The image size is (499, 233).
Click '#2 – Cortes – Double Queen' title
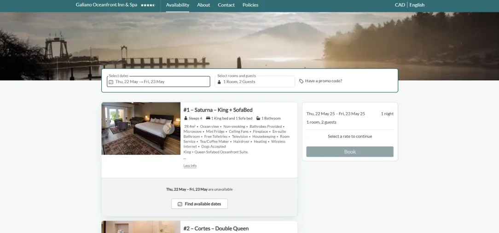click(216, 228)
